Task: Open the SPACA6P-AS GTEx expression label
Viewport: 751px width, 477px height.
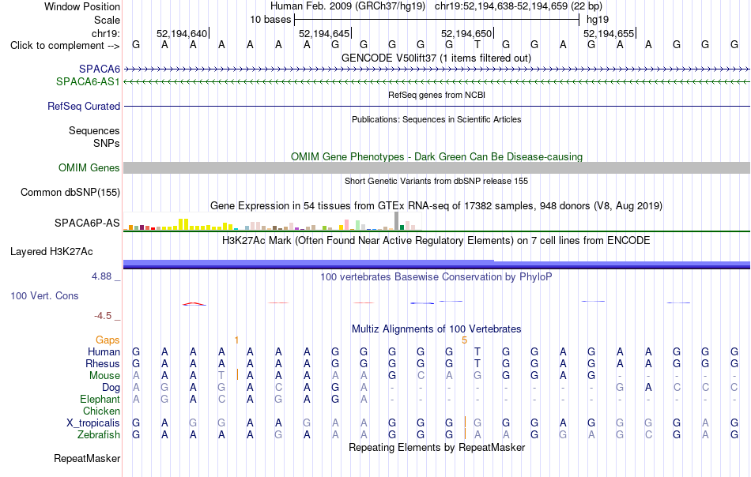Action: pyautogui.click(x=87, y=223)
